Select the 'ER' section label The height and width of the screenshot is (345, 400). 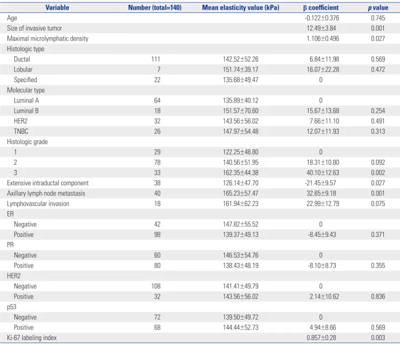coord(10,214)
